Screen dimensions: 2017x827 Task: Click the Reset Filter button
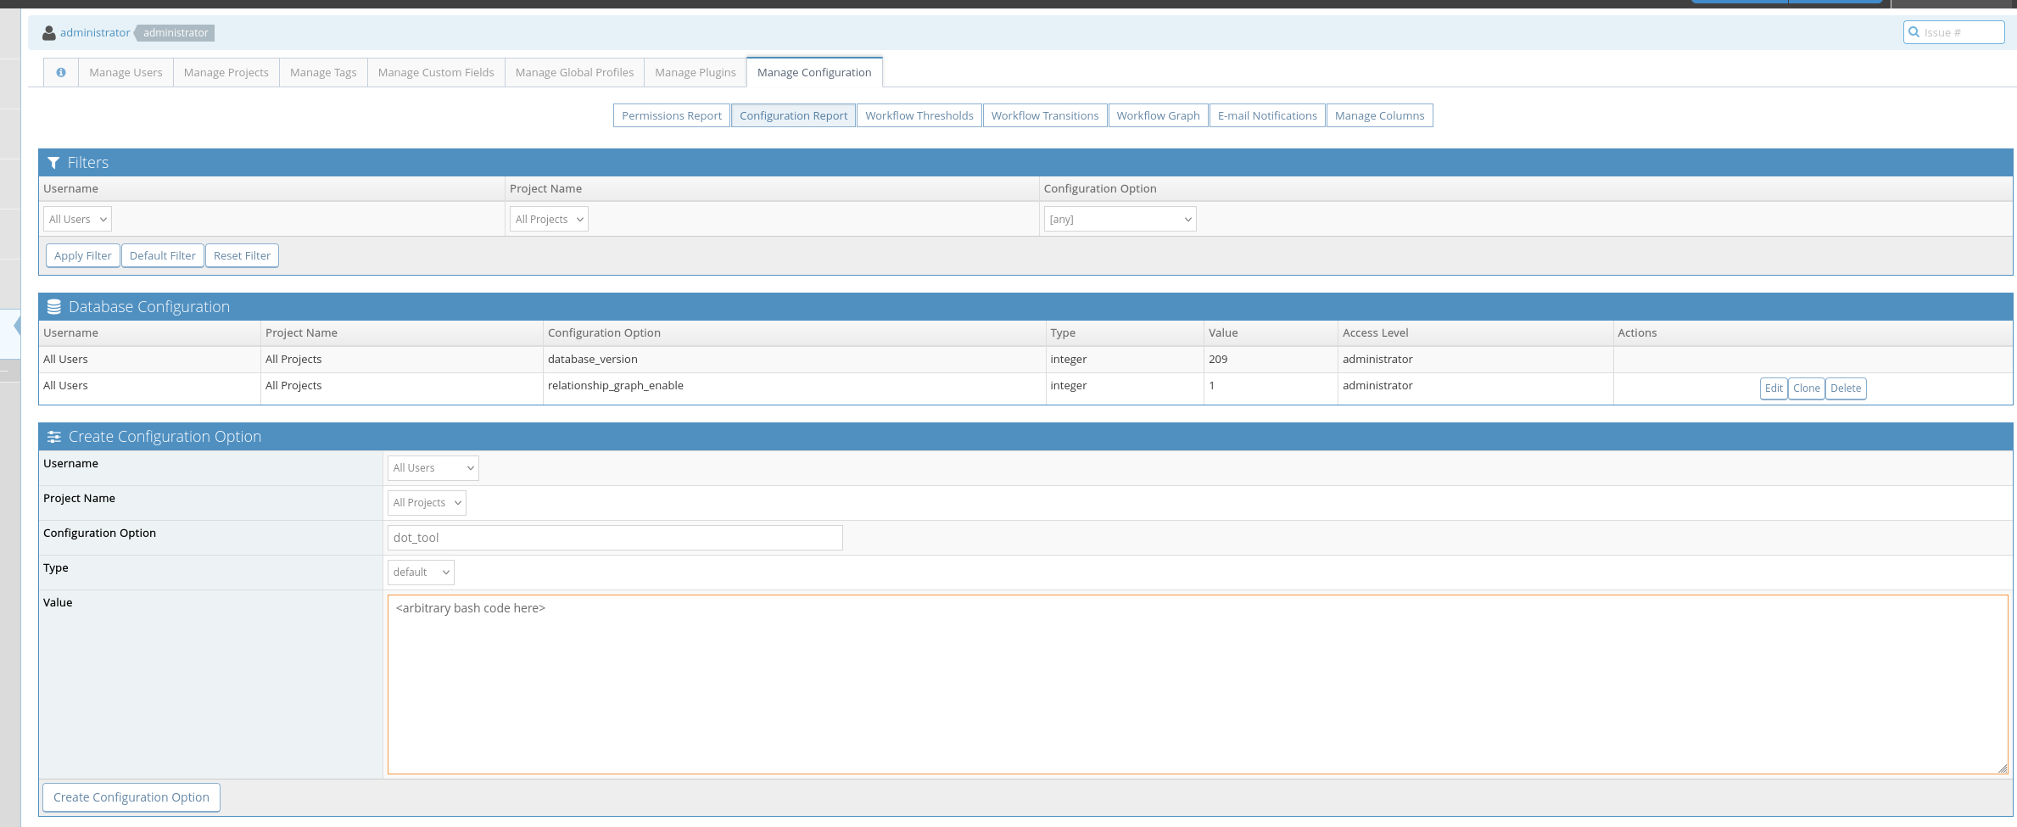click(242, 256)
